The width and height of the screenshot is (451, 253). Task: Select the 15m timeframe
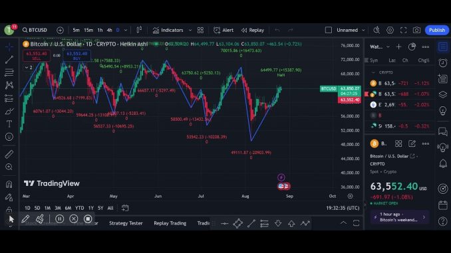(88, 30)
